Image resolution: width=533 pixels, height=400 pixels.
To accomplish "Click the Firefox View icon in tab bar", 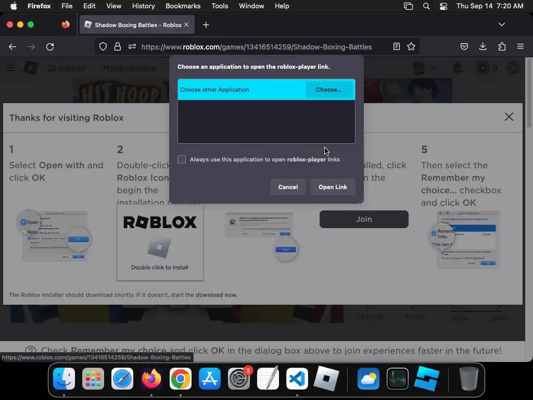I will tap(66, 24).
